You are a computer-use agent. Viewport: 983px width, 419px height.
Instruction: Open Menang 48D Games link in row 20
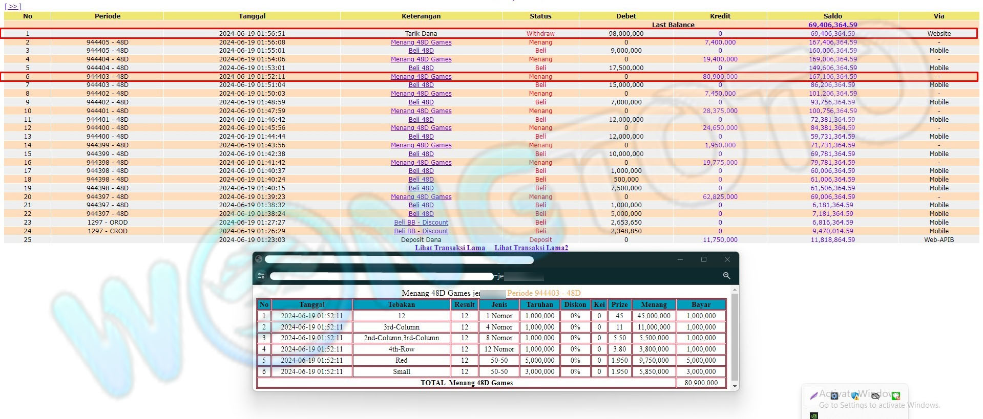point(421,197)
